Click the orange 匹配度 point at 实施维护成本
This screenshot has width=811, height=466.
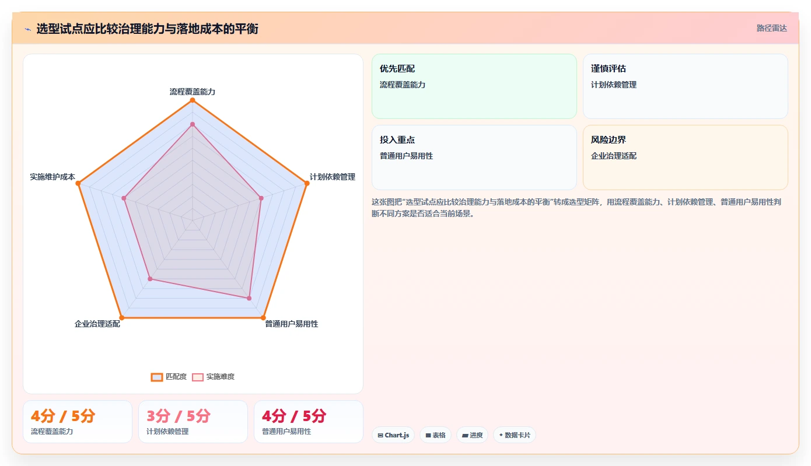click(79, 184)
